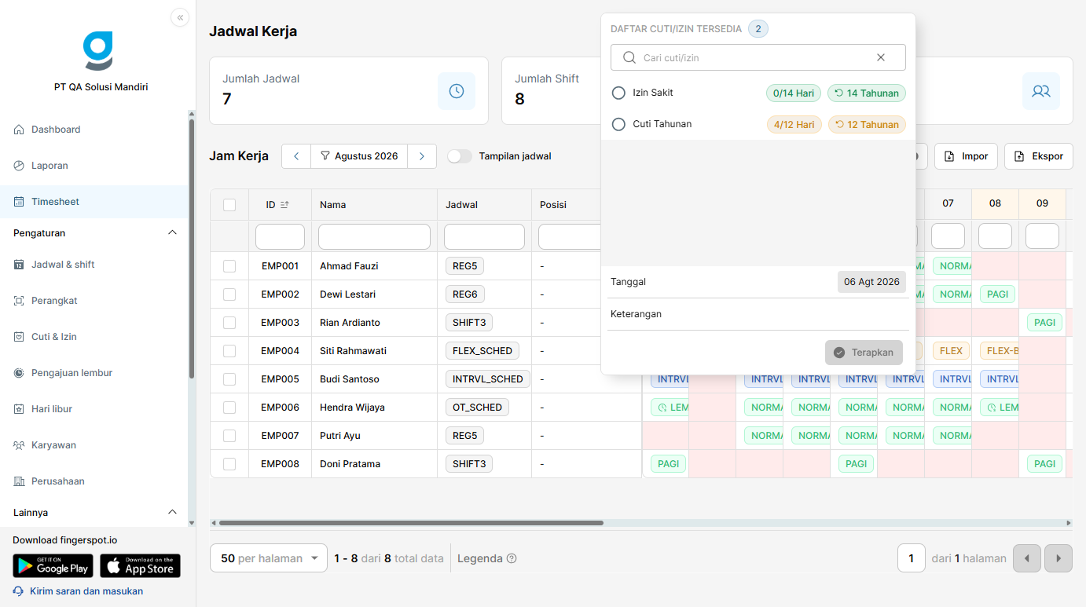Sort by the ID column icon
This screenshot has height=607, width=1086.
pyautogui.click(x=284, y=205)
